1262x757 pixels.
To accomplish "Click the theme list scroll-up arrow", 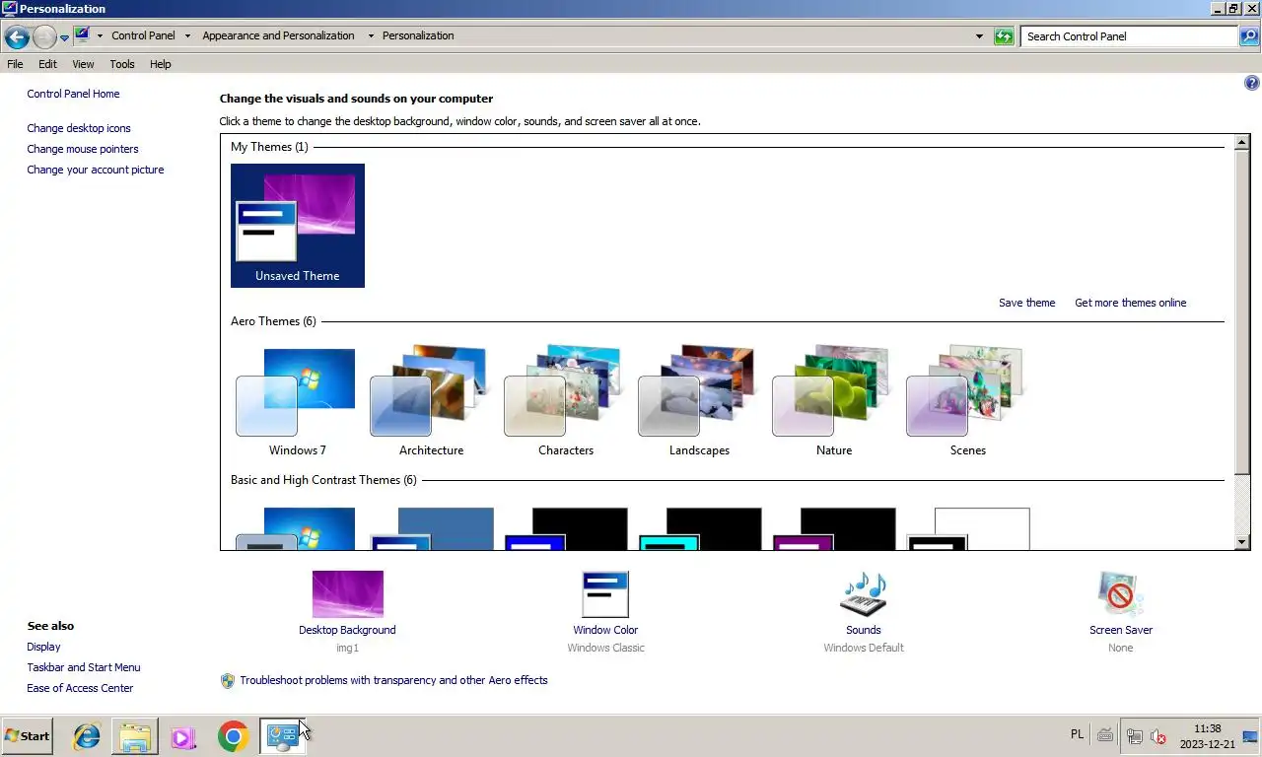I will point(1242,143).
